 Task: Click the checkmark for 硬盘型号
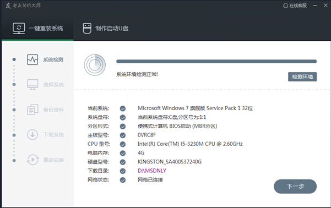coord(123,162)
